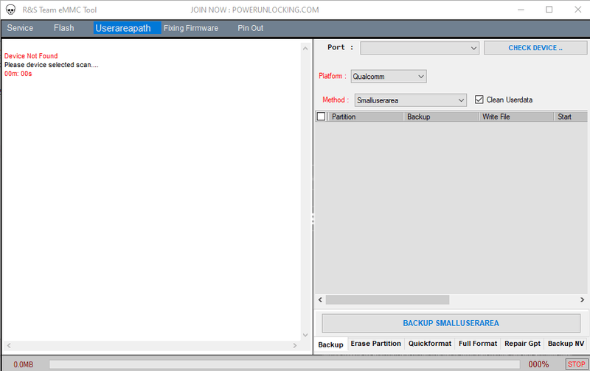Viewport: 590px width, 371px height.
Task: Open the Platform dropdown showing Qualcomm
Action: tap(389, 77)
